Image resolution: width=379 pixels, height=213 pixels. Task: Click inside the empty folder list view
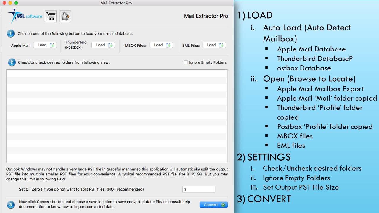[117, 116]
